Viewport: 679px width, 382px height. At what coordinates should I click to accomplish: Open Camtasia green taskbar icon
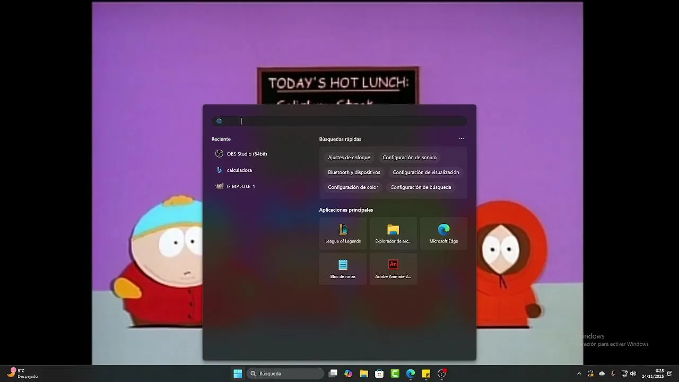[395, 374]
